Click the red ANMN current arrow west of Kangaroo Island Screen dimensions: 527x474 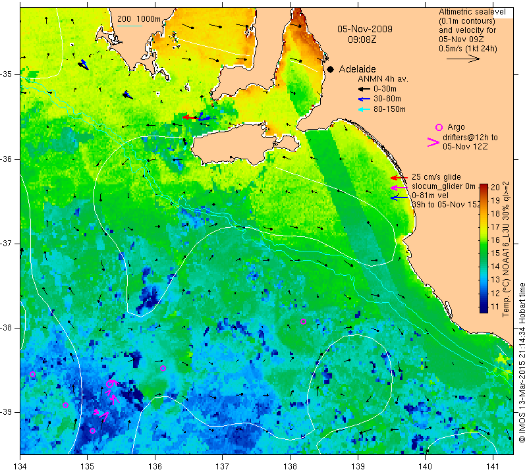coord(190,117)
